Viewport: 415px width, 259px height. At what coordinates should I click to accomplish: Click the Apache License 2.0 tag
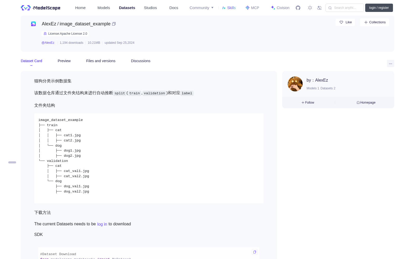[65, 34]
